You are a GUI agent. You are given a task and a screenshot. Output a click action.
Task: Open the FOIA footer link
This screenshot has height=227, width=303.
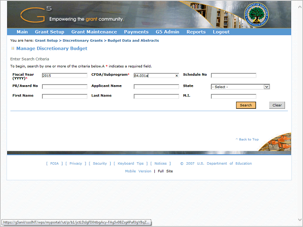(54, 164)
